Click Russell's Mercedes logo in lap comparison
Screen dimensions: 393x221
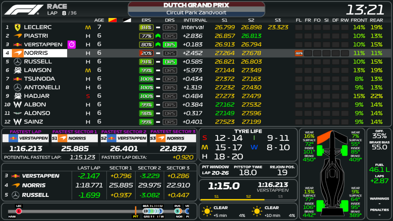click(15, 195)
